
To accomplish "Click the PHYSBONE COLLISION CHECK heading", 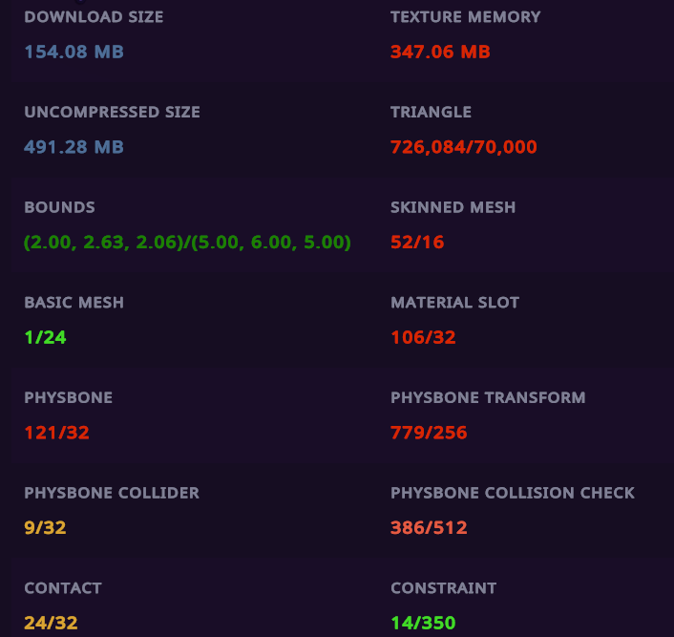I will [513, 493].
